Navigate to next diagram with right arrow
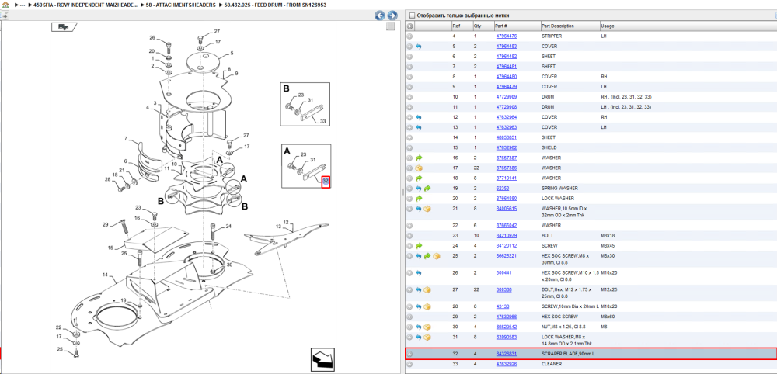 point(392,16)
